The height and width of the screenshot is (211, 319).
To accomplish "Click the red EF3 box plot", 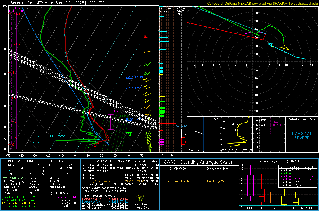I will pos(262,195).
